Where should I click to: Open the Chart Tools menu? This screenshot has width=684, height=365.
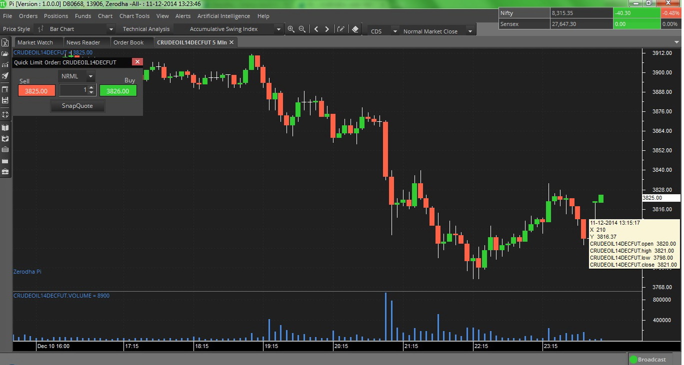click(134, 16)
